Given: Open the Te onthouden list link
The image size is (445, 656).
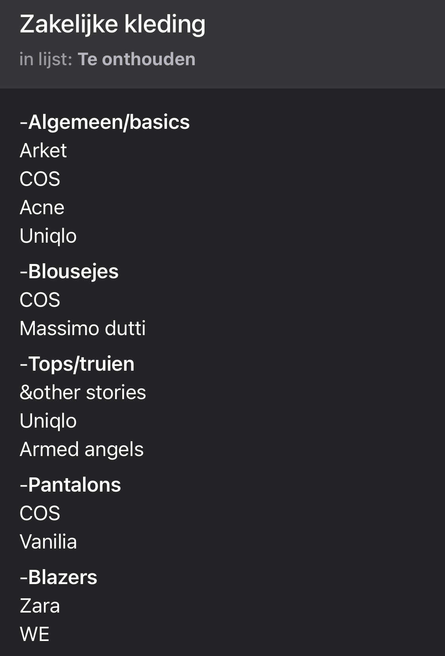Looking at the screenshot, I should [x=136, y=59].
